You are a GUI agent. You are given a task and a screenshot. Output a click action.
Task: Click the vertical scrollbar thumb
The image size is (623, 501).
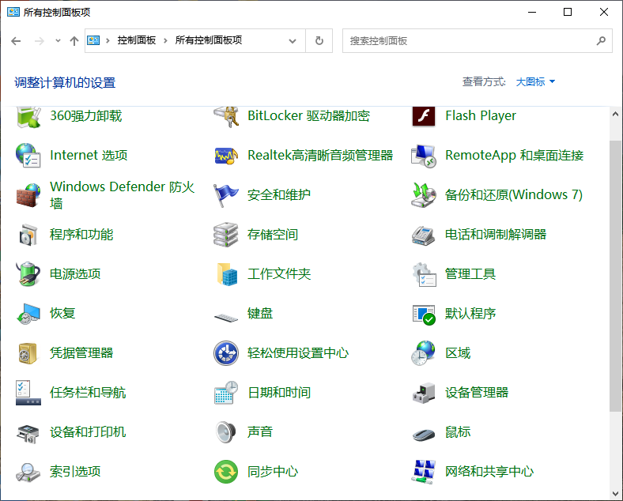pyautogui.click(x=615, y=277)
